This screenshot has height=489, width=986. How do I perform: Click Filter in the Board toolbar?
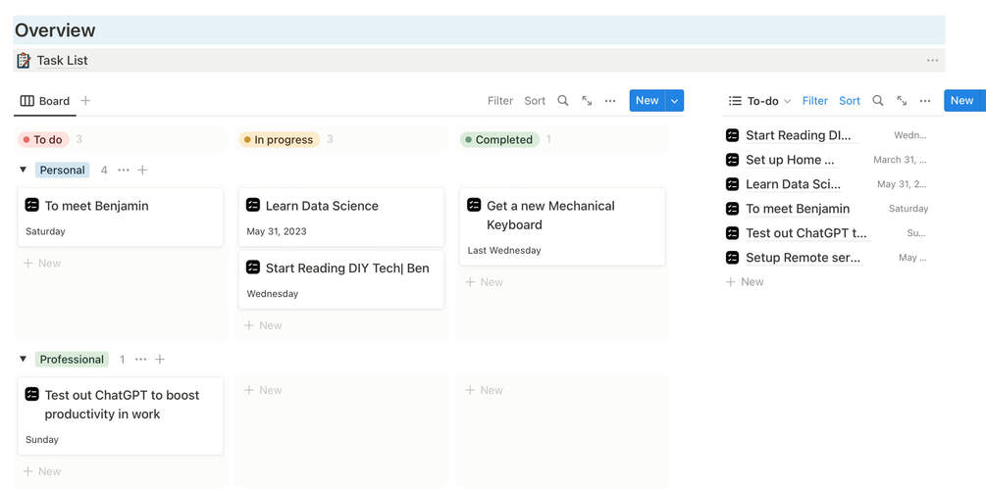pos(500,101)
